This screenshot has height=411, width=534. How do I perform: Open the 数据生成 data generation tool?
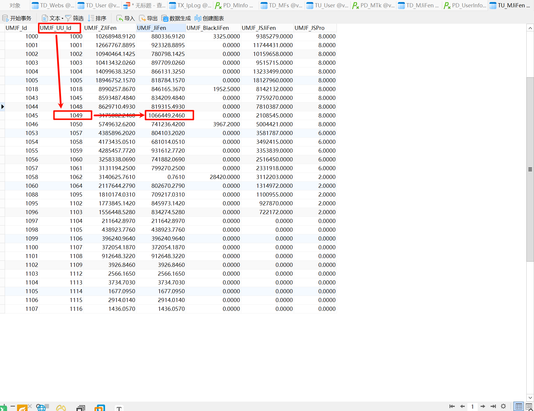(x=176, y=18)
